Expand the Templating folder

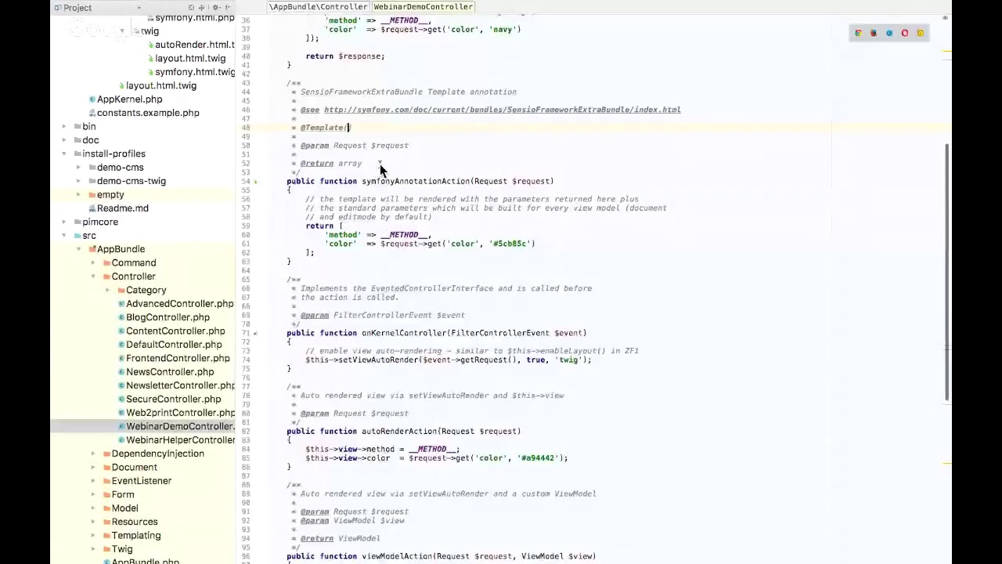[x=93, y=536]
